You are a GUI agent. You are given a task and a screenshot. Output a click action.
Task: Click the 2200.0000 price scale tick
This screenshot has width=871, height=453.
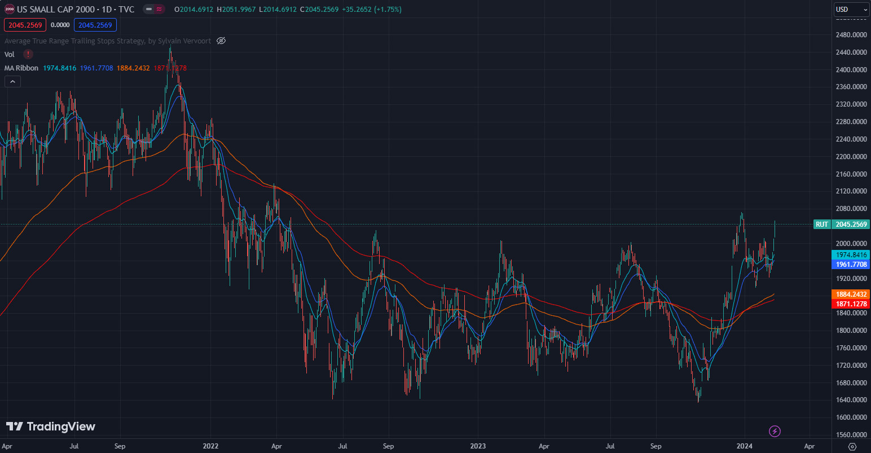(851, 156)
